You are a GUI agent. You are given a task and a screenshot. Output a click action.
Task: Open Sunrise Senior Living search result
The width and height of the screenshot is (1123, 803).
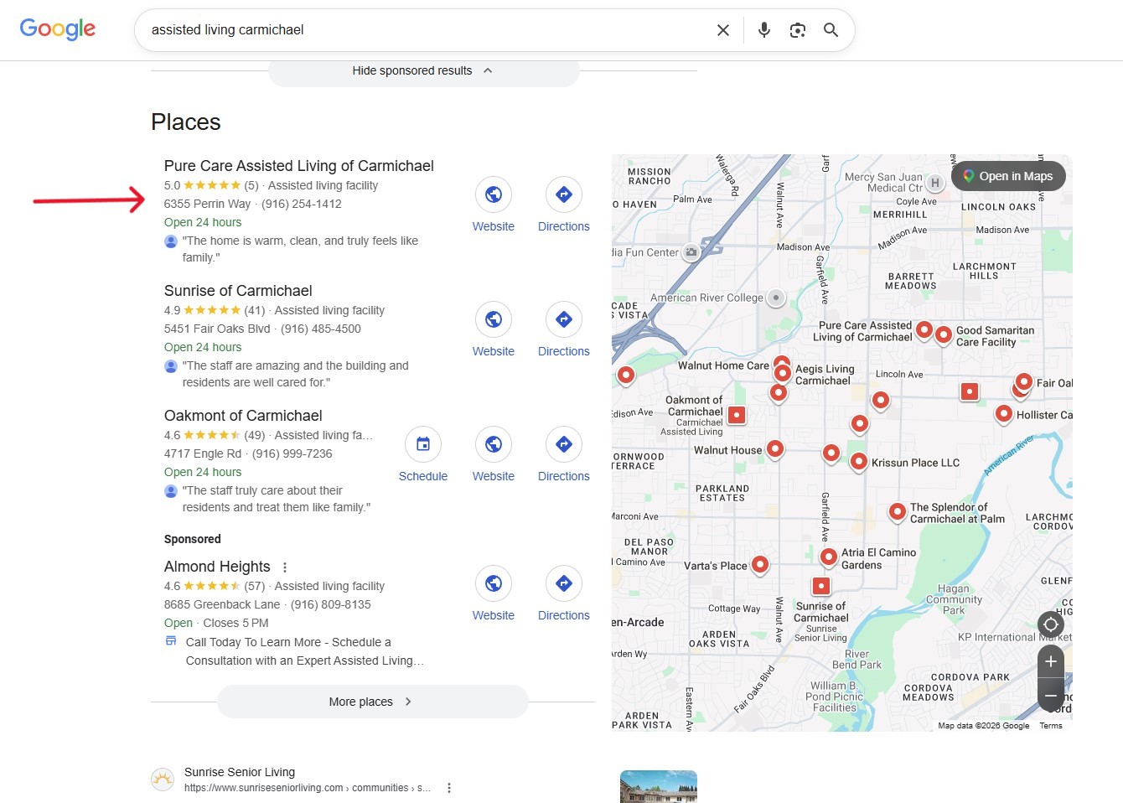(x=240, y=772)
